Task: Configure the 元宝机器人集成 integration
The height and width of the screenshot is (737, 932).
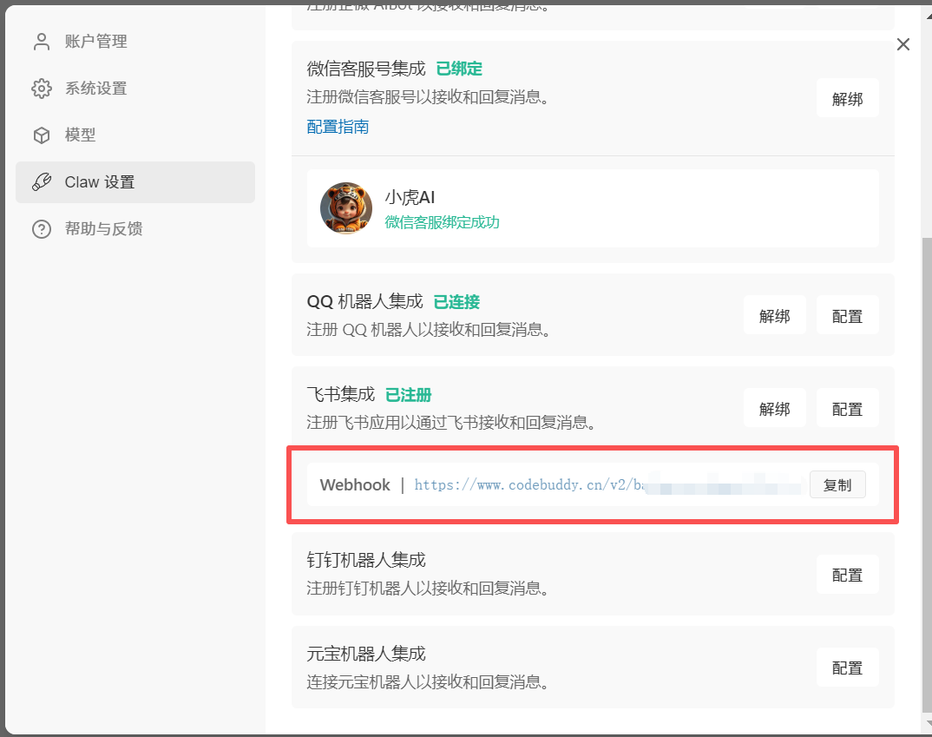Action: [x=847, y=668]
